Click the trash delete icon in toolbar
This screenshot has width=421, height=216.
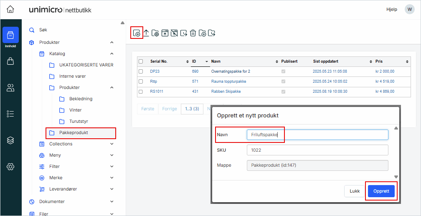(x=193, y=33)
